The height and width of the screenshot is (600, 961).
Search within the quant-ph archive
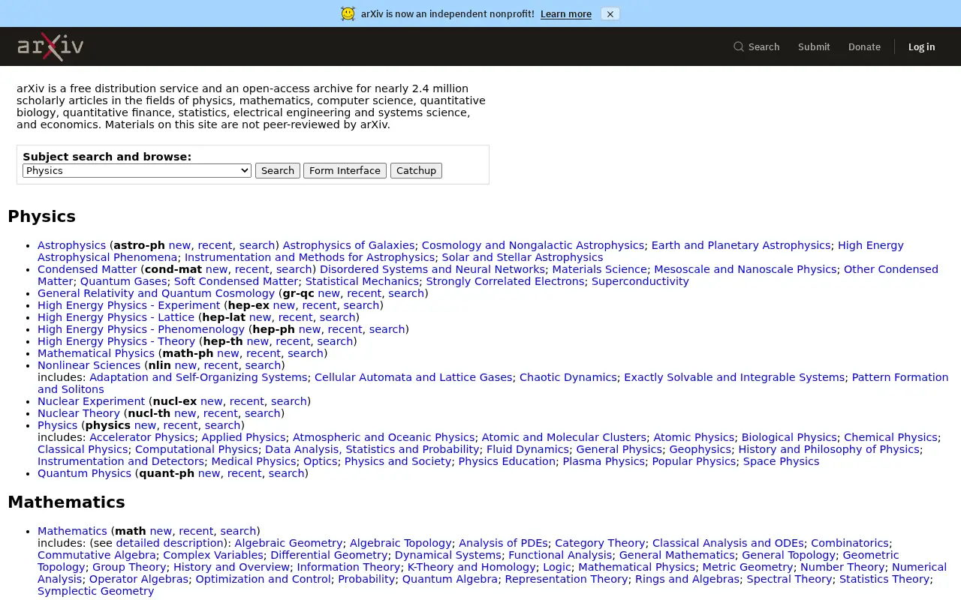(x=286, y=473)
